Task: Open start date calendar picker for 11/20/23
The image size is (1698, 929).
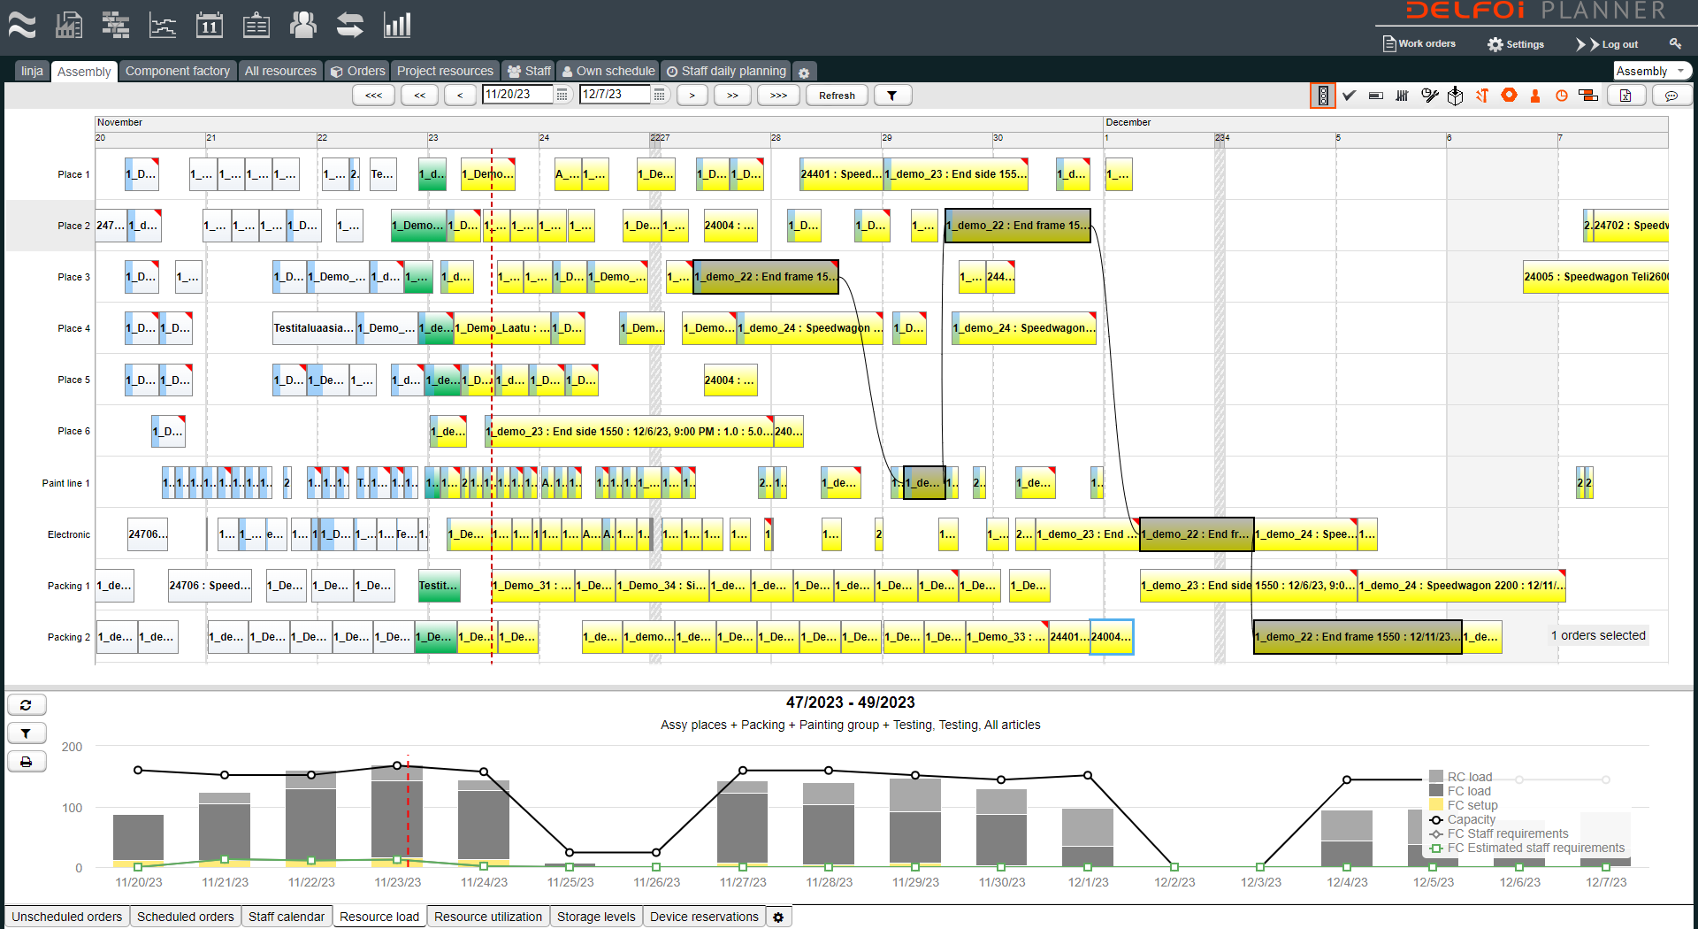Action: [562, 95]
